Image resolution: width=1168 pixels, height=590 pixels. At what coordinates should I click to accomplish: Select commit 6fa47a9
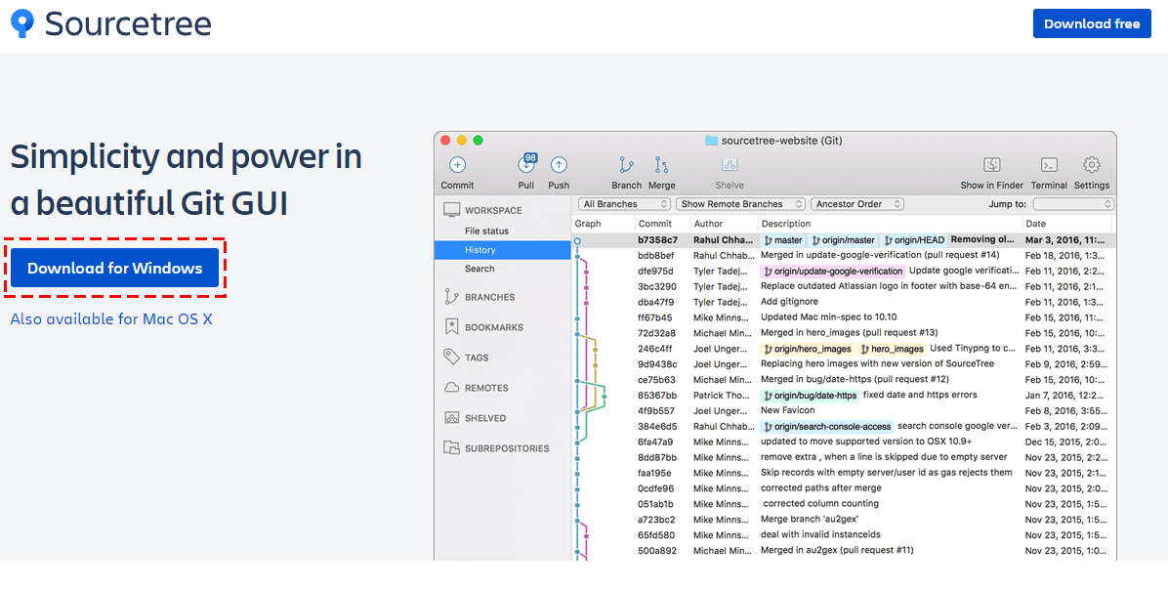point(656,442)
